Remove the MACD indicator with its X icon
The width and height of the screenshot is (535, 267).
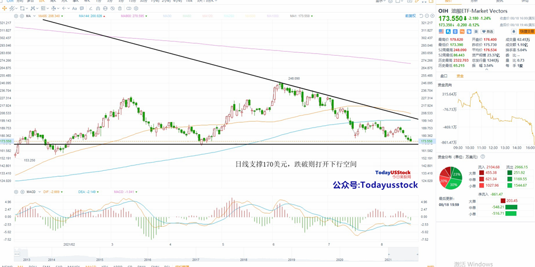click(x=22, y=192)
